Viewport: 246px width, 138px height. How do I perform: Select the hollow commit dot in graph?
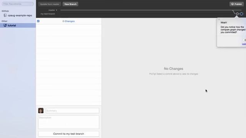tap(238, 14)
